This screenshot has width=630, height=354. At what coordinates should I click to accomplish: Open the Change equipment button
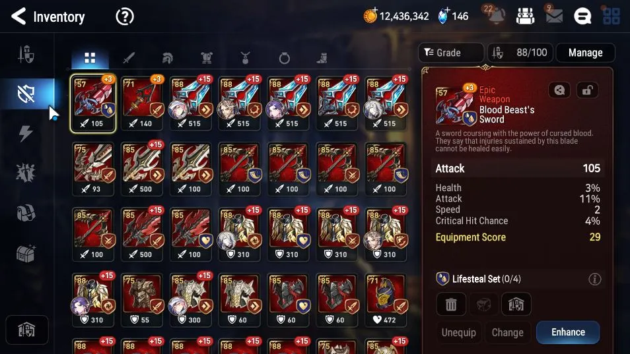click(x=507, y=332)
